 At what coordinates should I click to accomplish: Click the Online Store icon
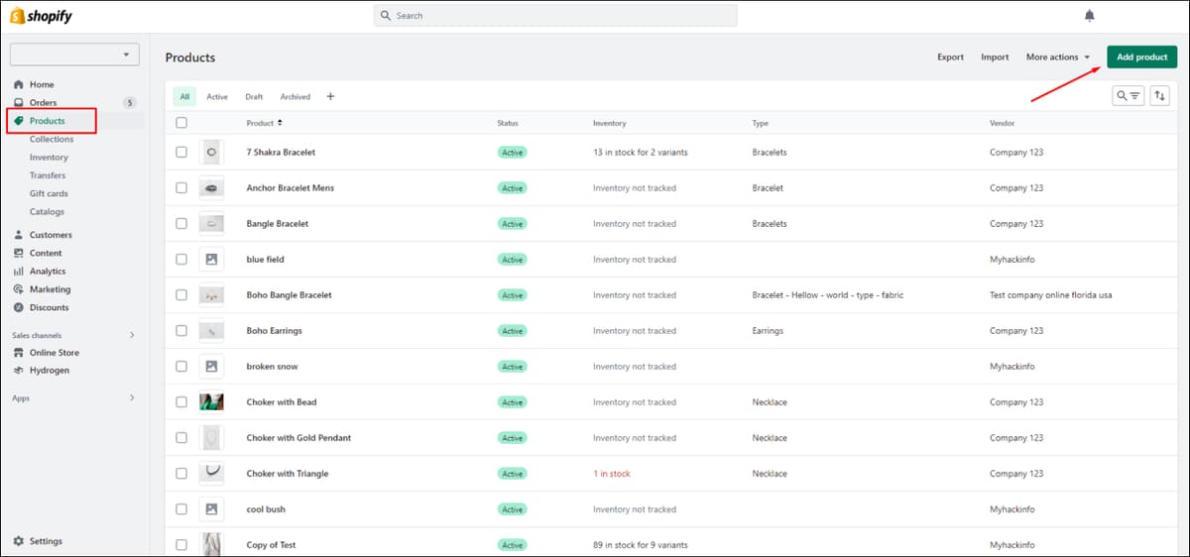pos(18,353)
